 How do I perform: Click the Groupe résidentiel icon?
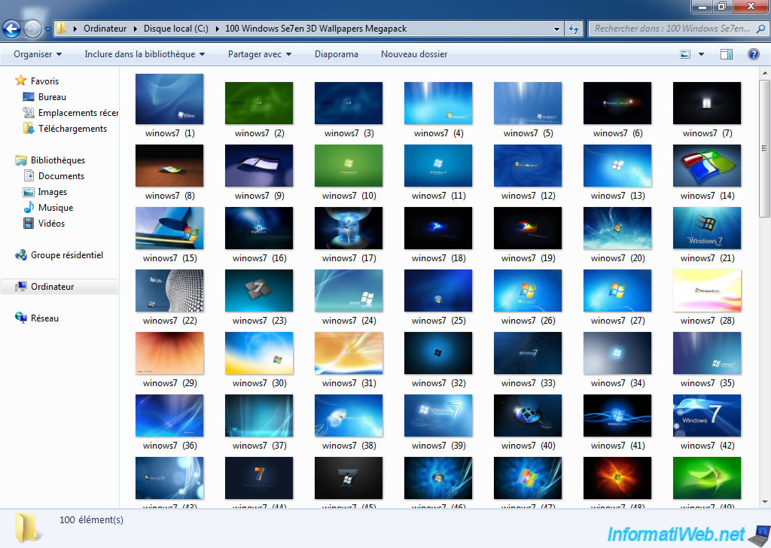[x=20, y=254]
